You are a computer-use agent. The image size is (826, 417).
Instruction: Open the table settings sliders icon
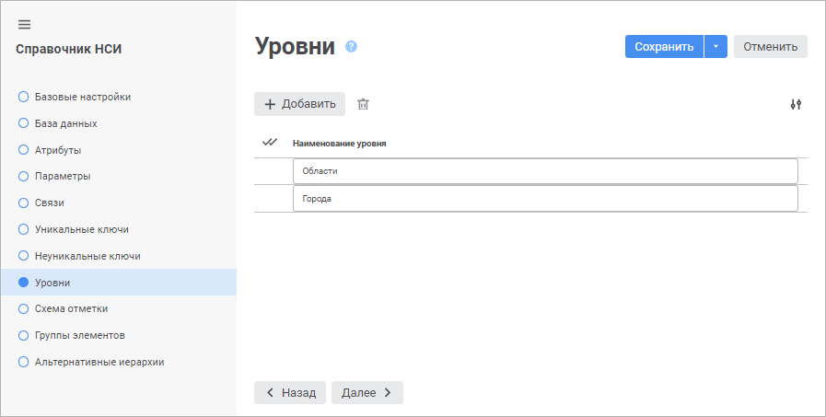[x=796, y=104]
